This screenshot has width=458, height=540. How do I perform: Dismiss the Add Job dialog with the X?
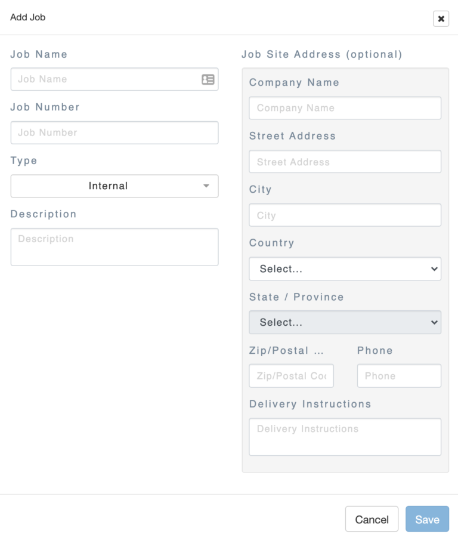pyautogui.click(x=441, y=18)
